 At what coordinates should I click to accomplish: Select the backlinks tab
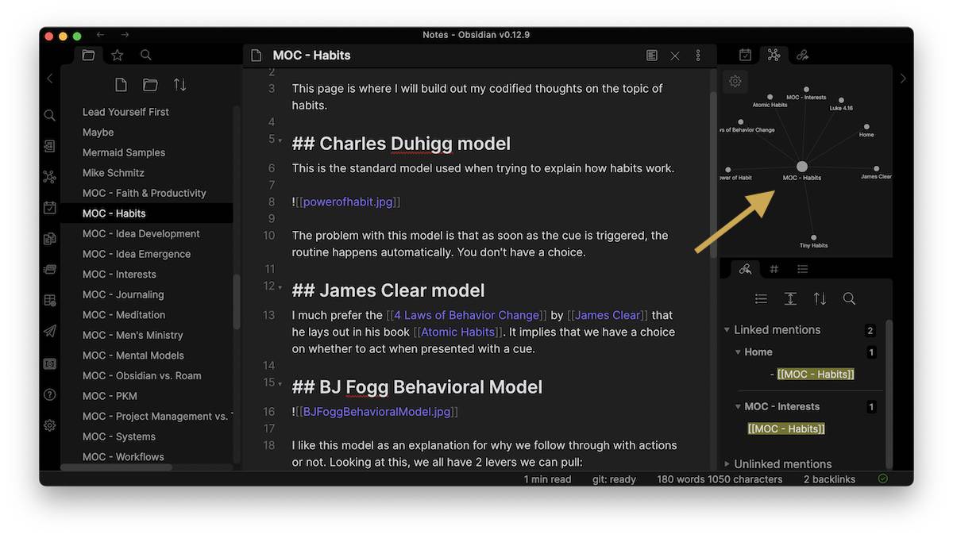pos(745,269)
